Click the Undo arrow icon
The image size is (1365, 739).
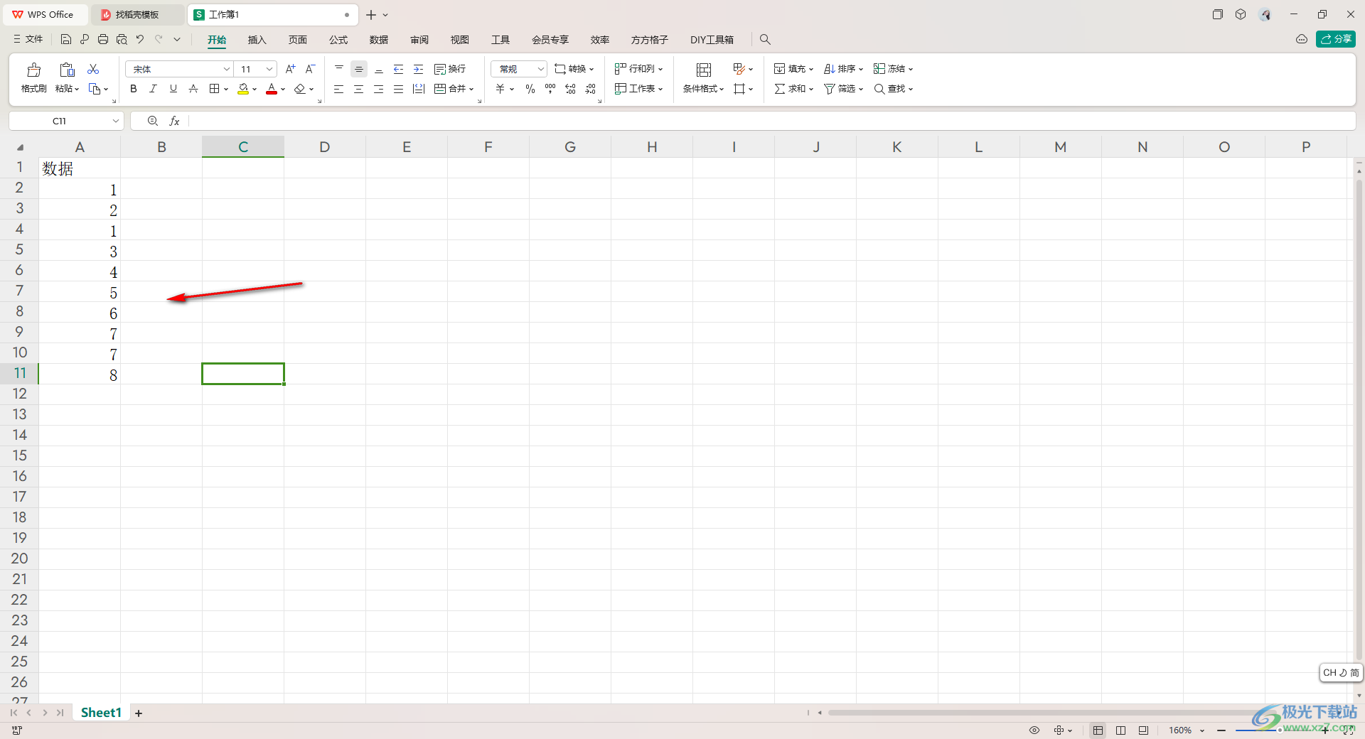coord(140,40)
